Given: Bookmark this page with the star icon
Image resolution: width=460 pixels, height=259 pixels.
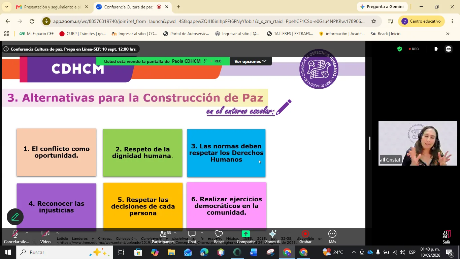Looking at the screenshot, I should click(x=374, y=21).
